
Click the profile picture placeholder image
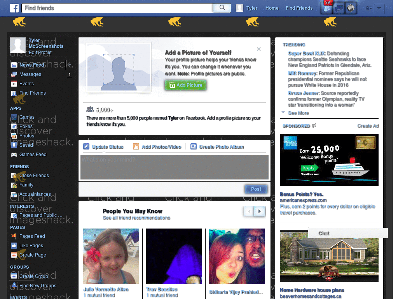[x=119, y=68]
